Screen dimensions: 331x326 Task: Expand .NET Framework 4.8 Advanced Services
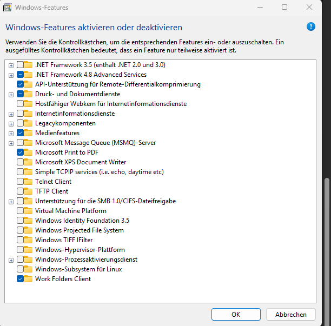tap(11, 75)
